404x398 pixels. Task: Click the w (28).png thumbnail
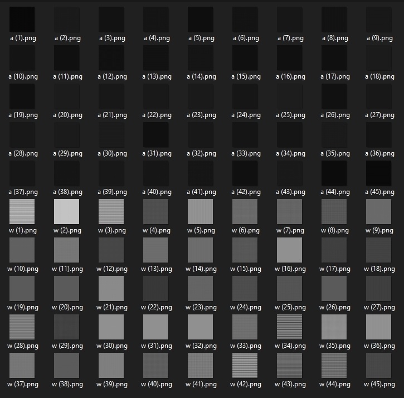click(22, 327)
